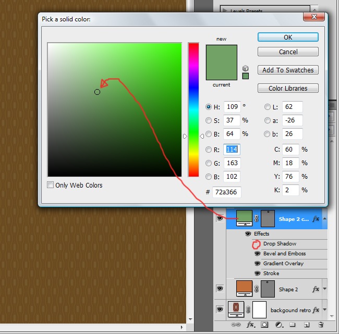339x334 pixels.
Task: Click the green fill thumbnail of Shape 2 copy
Action: coord(244,218)
